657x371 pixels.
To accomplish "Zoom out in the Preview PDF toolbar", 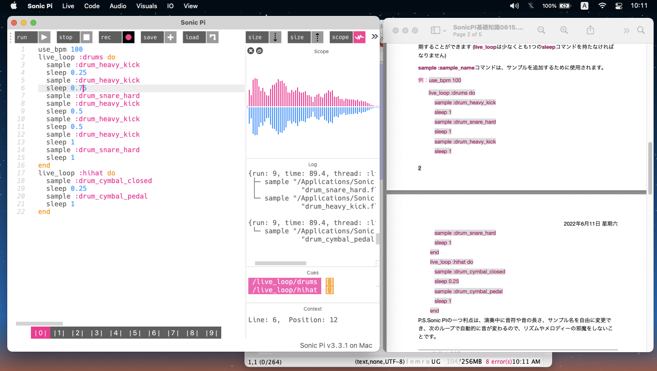I will coord(541,30).
